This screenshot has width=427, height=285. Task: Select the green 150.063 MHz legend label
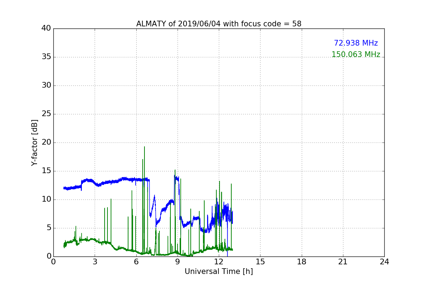356,55
